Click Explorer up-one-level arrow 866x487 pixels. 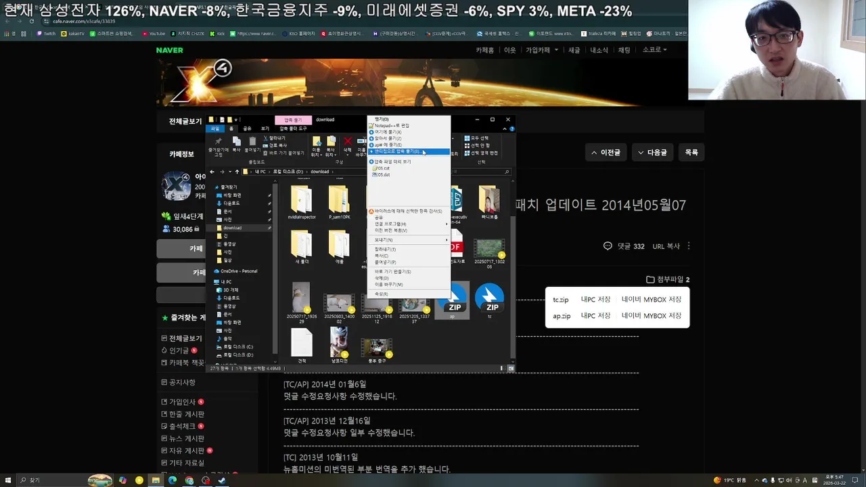click(x=237, y=172)
